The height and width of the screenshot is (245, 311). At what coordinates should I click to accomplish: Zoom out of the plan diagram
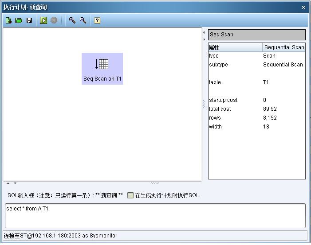click(83, 20)
